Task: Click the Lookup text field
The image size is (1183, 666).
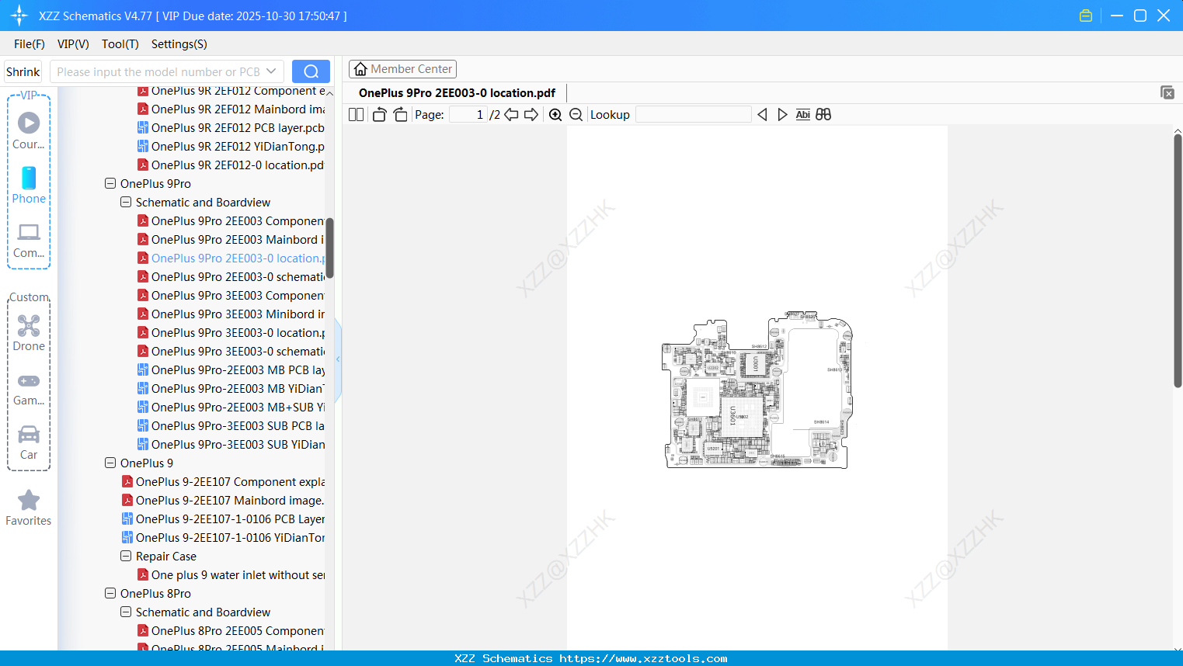Action: pyautogui.click(x=693, y=115)
